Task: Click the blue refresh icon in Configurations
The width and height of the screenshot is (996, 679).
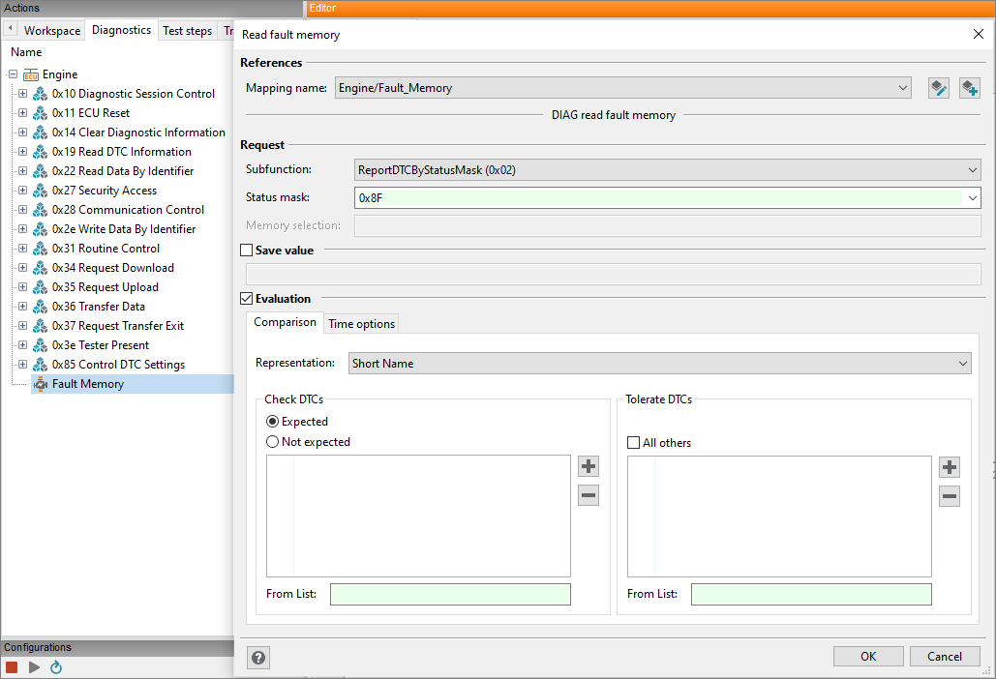Action: pos(56,667)
